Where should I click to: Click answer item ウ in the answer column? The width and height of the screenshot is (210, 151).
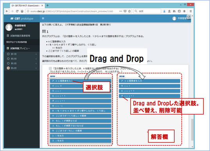click(x=149, y=86)
